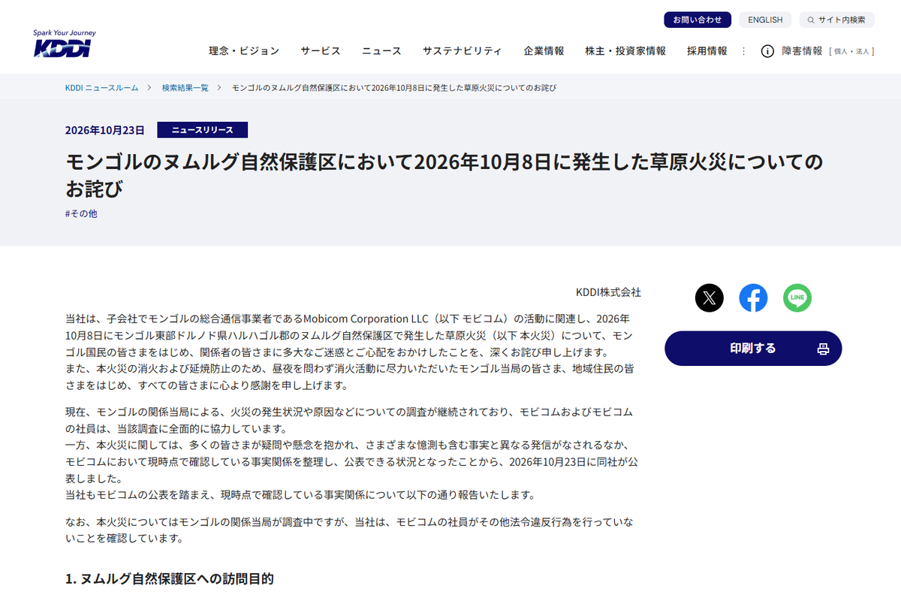Click the printer icon in 印刷する button
This screenshot has height=601, width=901.
pyautogui.click(x=823, y=349)
